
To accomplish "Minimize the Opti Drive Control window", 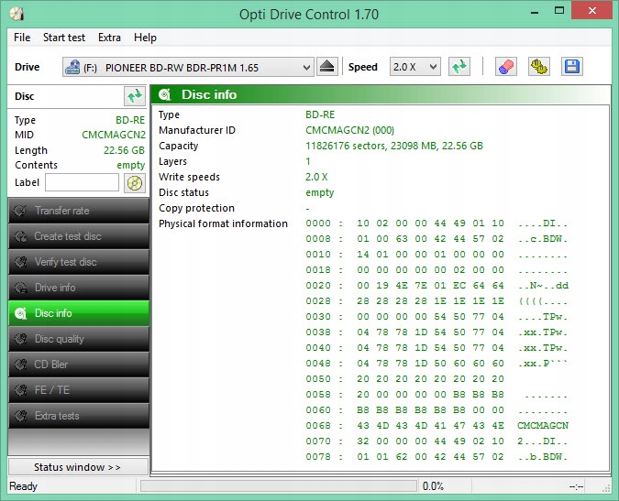I will coord(535,11).
